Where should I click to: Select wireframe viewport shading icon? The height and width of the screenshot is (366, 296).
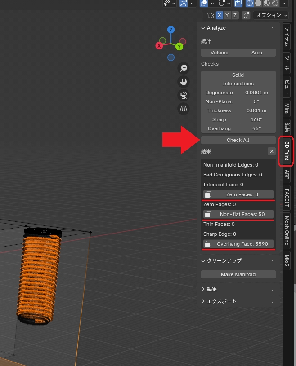pos(249,3)
